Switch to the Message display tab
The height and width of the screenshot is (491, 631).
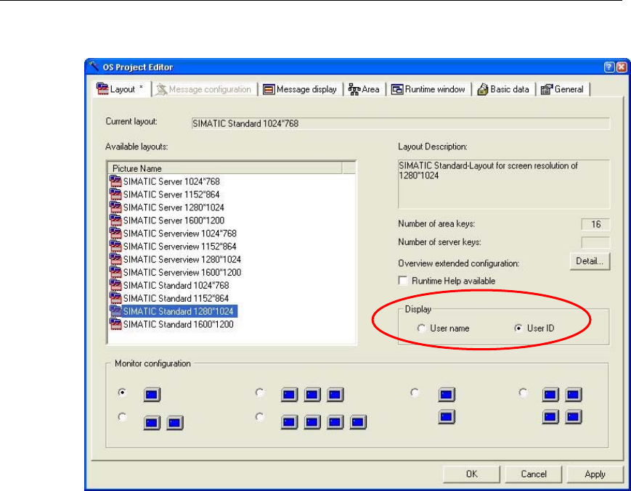pyautogui.click(x=300, y=89)
